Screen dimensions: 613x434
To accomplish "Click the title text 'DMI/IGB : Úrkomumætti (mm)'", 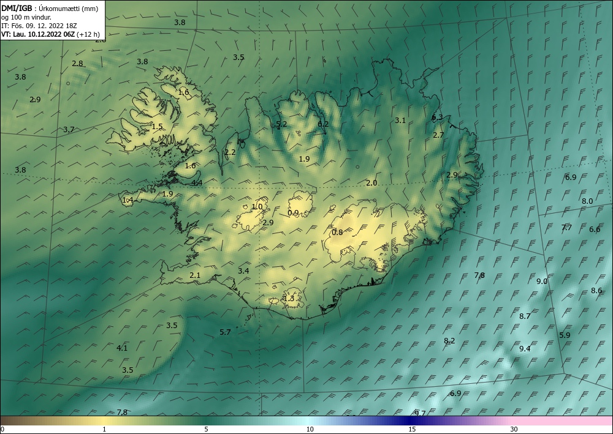I will 49,8.
